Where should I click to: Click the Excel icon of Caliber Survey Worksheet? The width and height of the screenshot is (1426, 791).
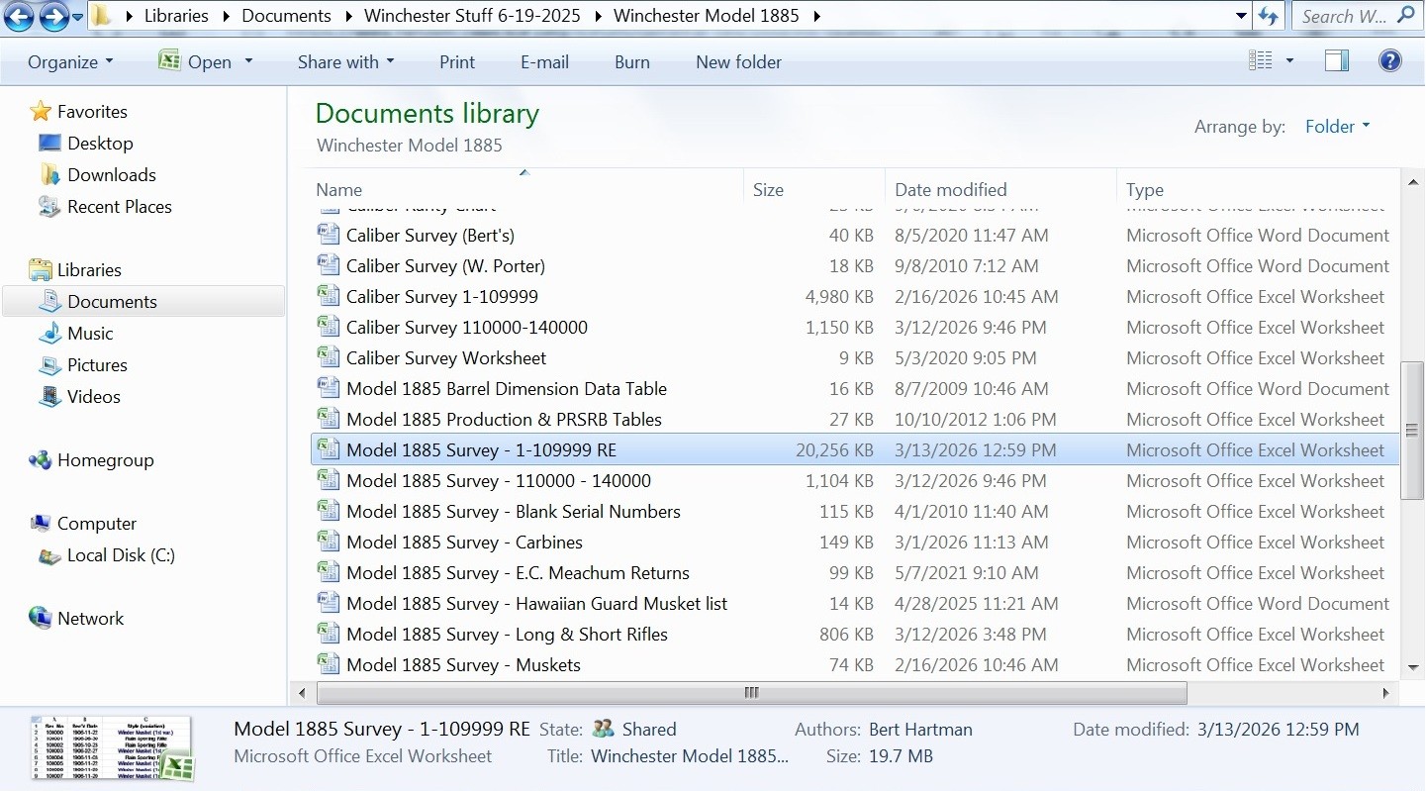(328, 357)
